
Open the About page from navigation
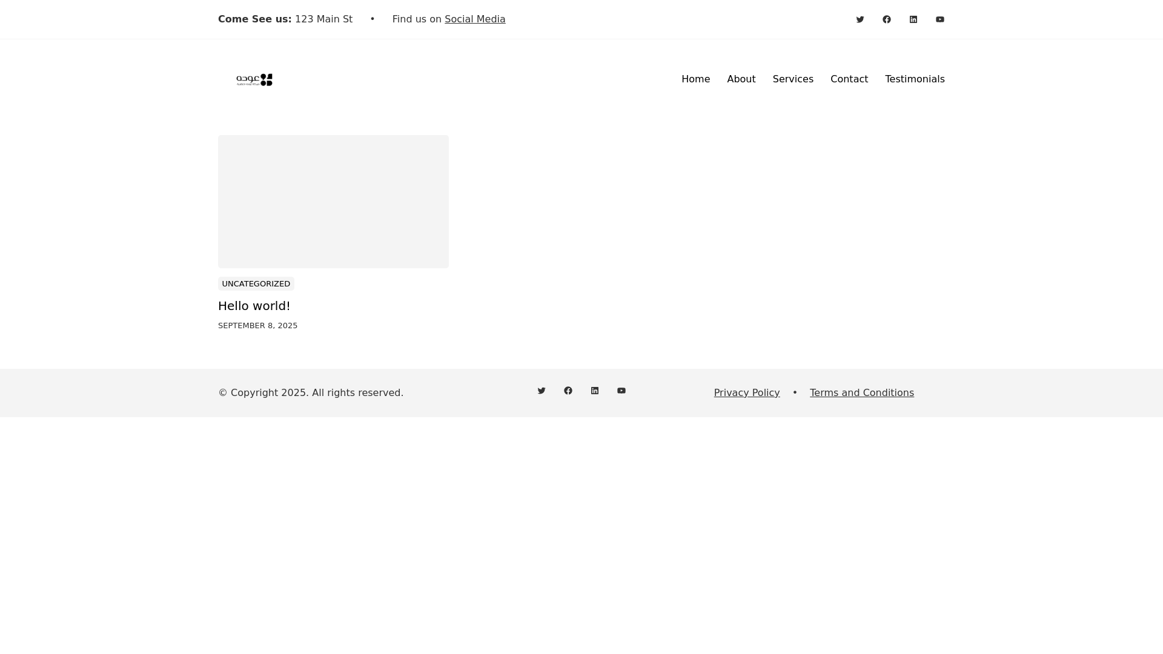coord(741,79)
